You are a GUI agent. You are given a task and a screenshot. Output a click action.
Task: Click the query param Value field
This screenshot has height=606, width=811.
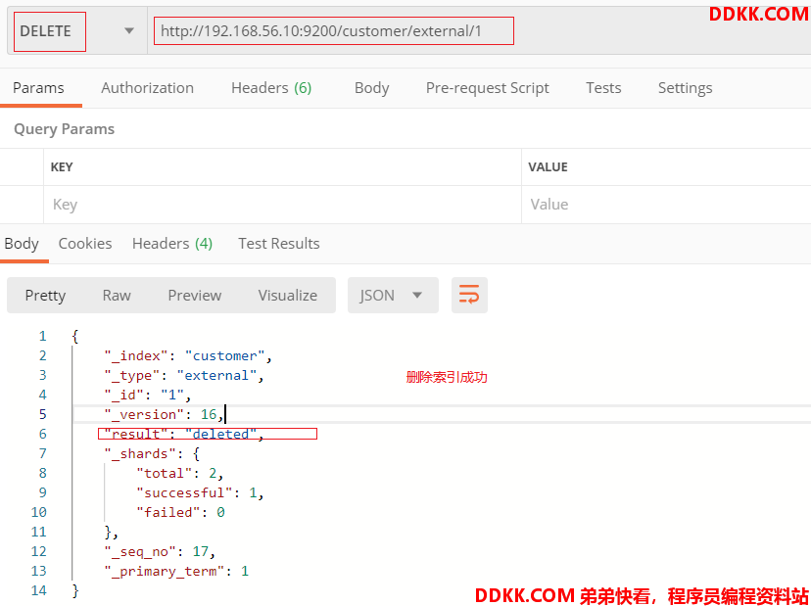coord(666,205)
